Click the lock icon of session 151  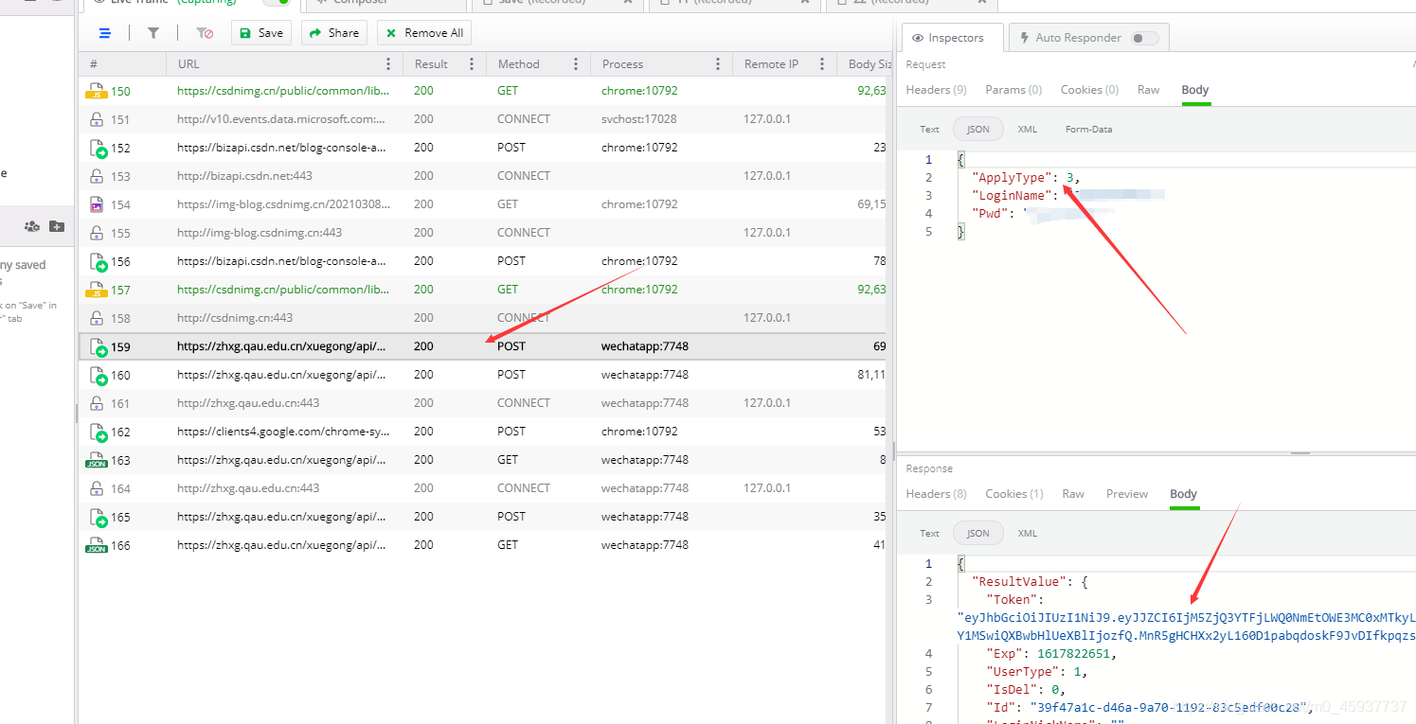[x=97, y=119]
